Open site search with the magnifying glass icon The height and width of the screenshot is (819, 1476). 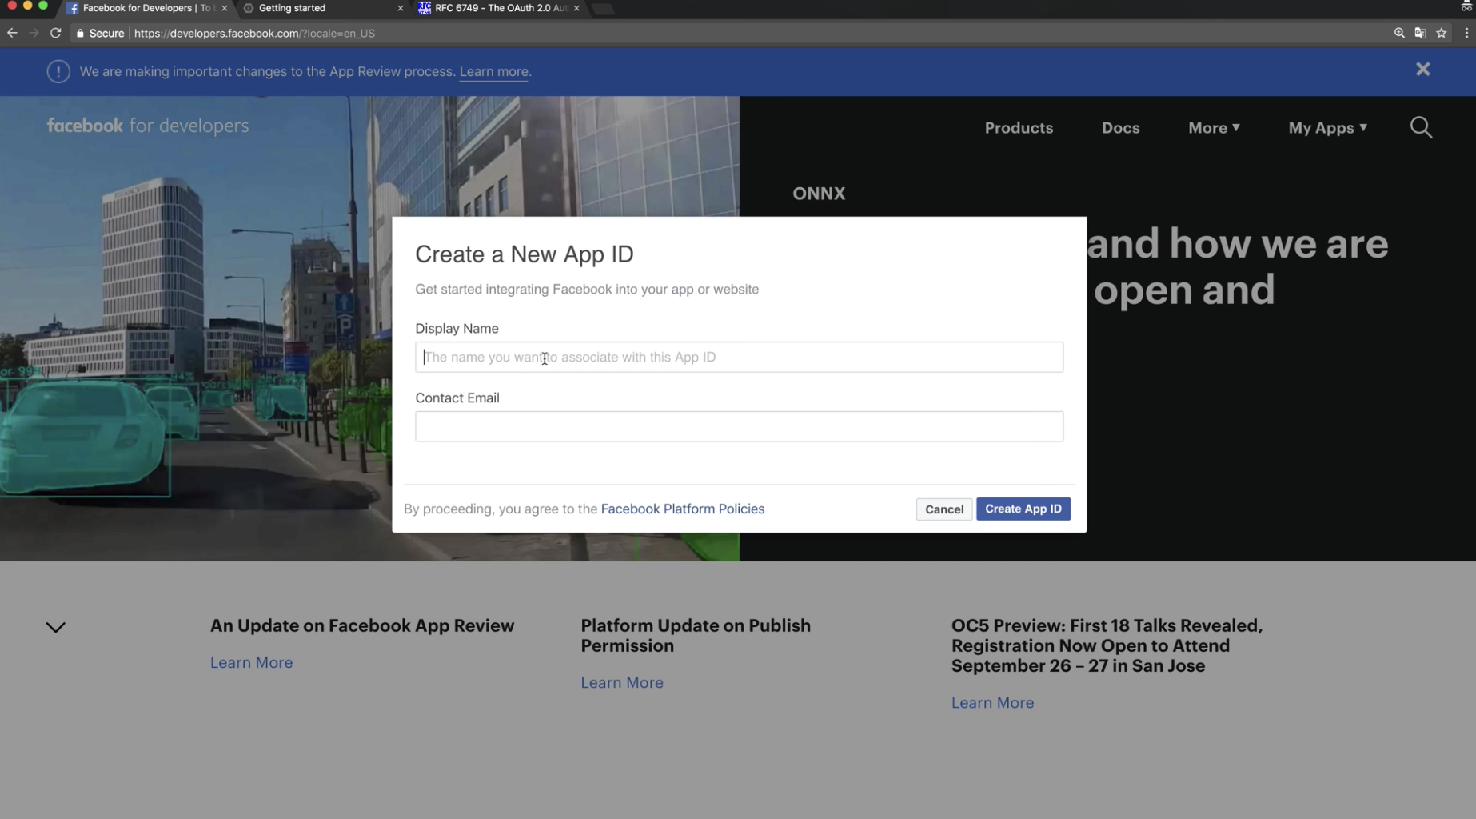[1421, 127]
